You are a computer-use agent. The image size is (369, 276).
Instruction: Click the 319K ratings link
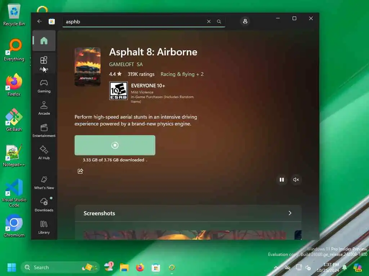point(141,74)
